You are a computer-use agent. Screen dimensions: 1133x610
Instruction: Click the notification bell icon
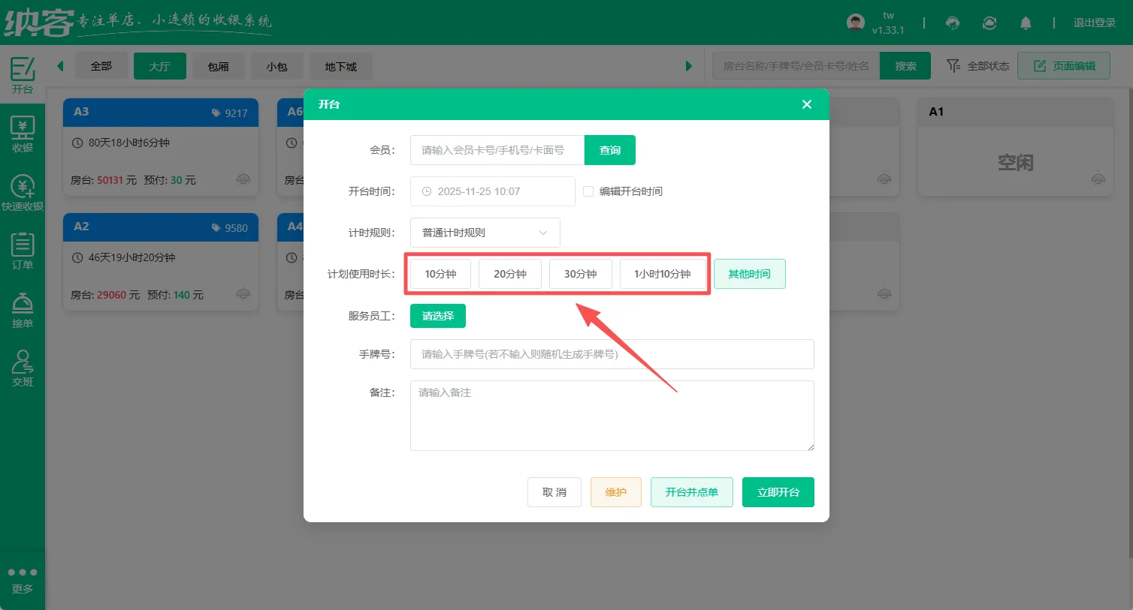click(1026, 23)
